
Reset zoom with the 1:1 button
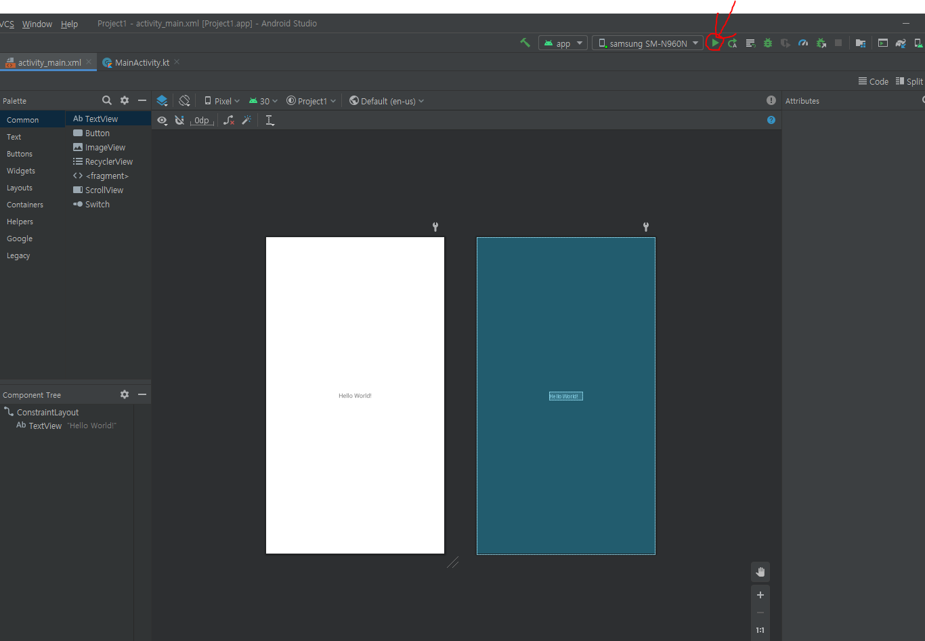coord(760,630)
